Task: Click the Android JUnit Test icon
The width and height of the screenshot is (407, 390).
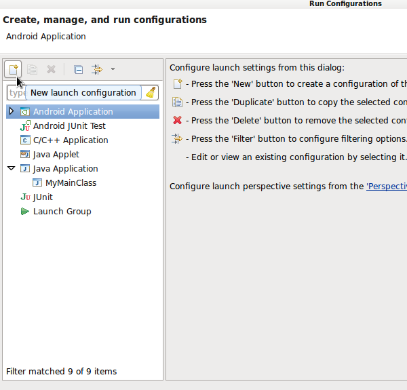Action: 25,125
